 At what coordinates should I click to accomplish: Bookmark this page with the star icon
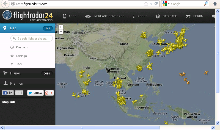146,4
